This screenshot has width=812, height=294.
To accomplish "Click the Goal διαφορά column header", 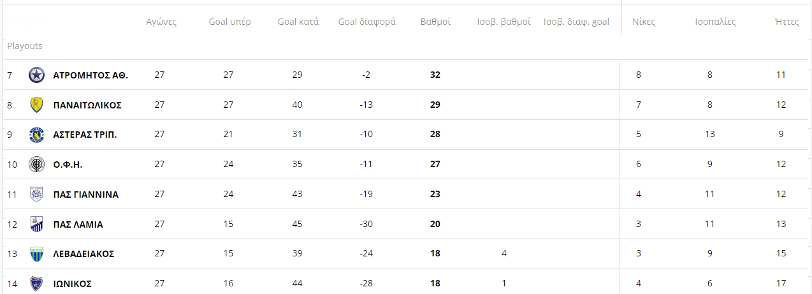I will (x=366, y=22).
